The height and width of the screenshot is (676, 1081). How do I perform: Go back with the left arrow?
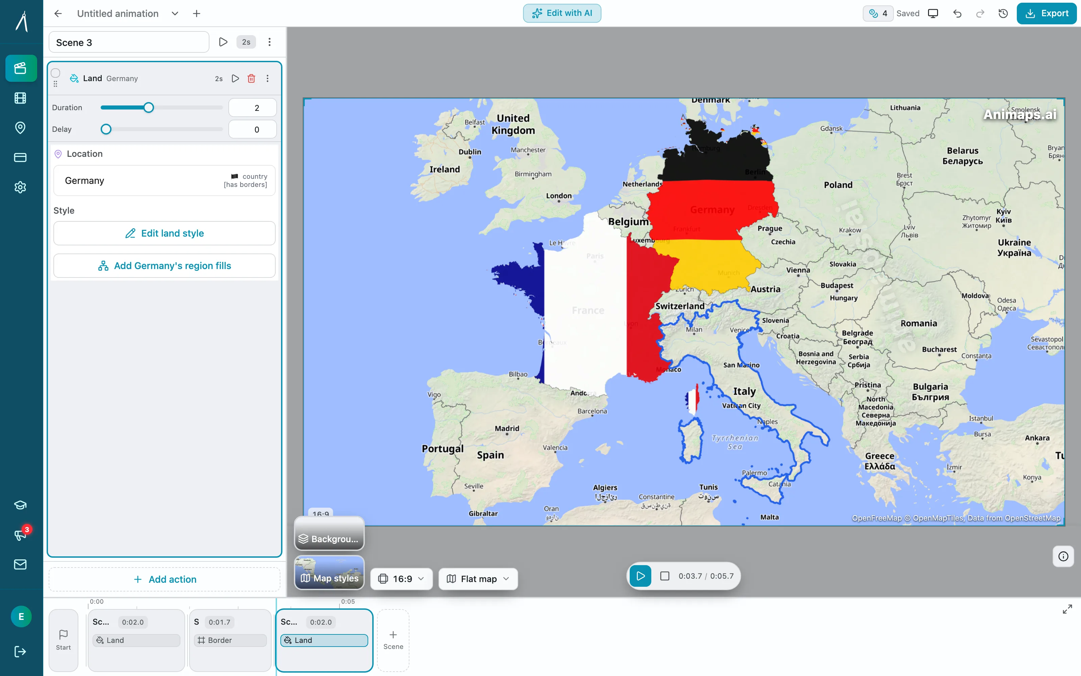point(58,14)
